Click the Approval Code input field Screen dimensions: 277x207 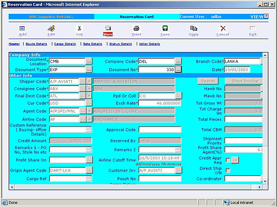click(160, 130)
